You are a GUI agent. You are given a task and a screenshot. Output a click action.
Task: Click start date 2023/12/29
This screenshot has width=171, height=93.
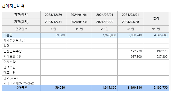pyautogui.click(x=53, y=15)
